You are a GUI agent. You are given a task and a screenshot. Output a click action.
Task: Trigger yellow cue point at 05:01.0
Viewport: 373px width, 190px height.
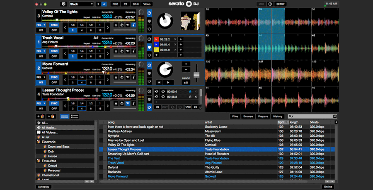click(x=156, y=50)
